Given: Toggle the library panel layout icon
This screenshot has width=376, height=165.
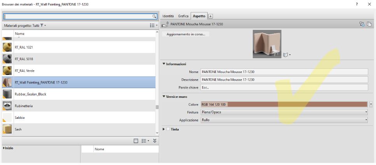Looking at the screenshot, I should [x=136, y=141].
